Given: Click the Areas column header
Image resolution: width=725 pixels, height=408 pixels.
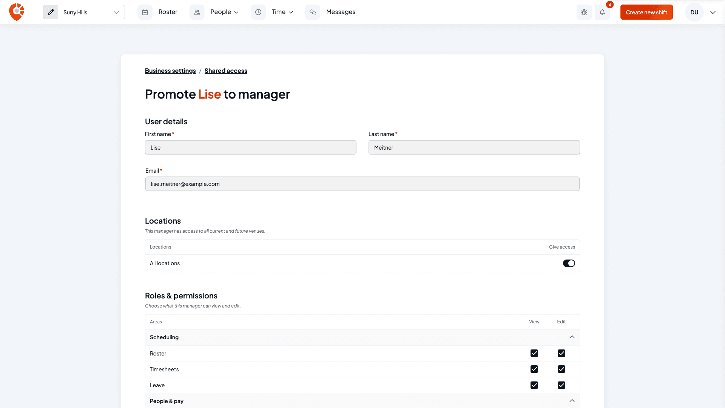Looking at the screenshot, I should coord(156,321).
